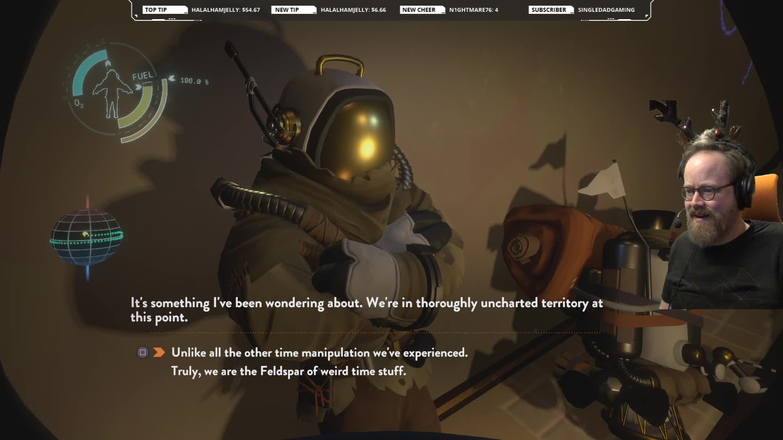Click the NPC dialogue text about uncharted territory
783x440 pixels.
coord(366,310)
